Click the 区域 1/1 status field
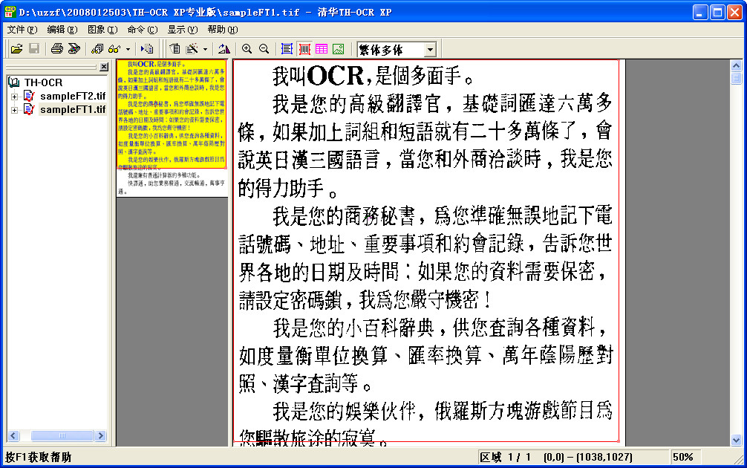The width and height of the screenshot is (747, 468). pyautogui.click(x=573, y=457)
